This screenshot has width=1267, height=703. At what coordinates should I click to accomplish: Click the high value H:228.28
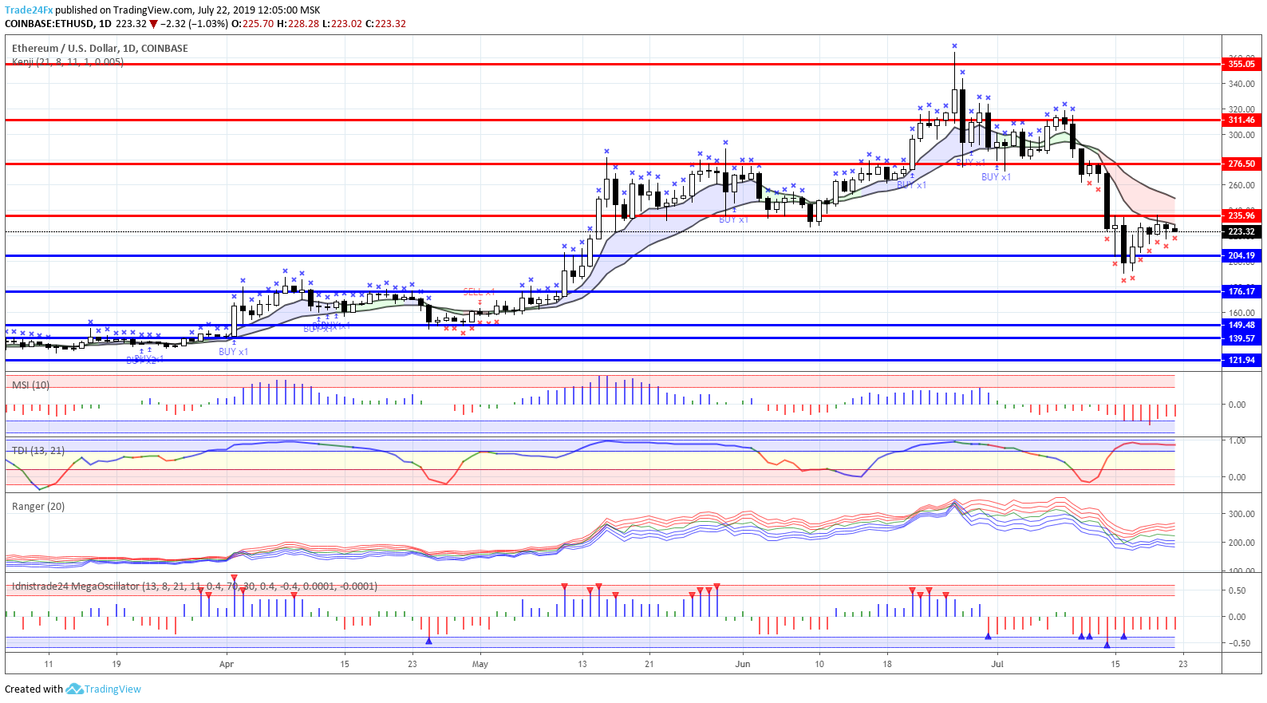coord(298,24)
